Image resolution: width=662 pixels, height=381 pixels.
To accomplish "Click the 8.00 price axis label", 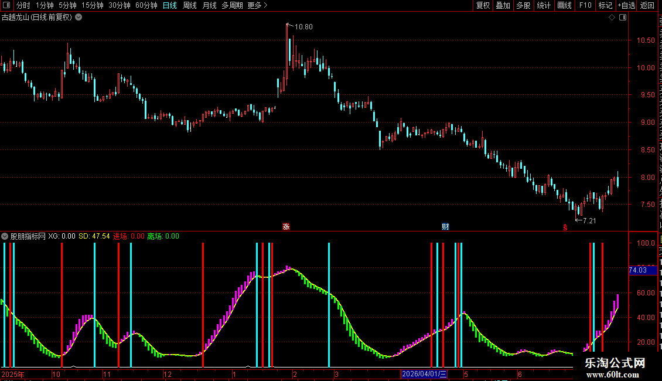I will pyautogui.click(x=647, y=178).
